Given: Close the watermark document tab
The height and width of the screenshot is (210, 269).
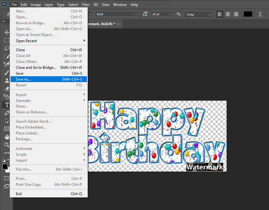Looking at the screenshot, I should coord(118,24).
